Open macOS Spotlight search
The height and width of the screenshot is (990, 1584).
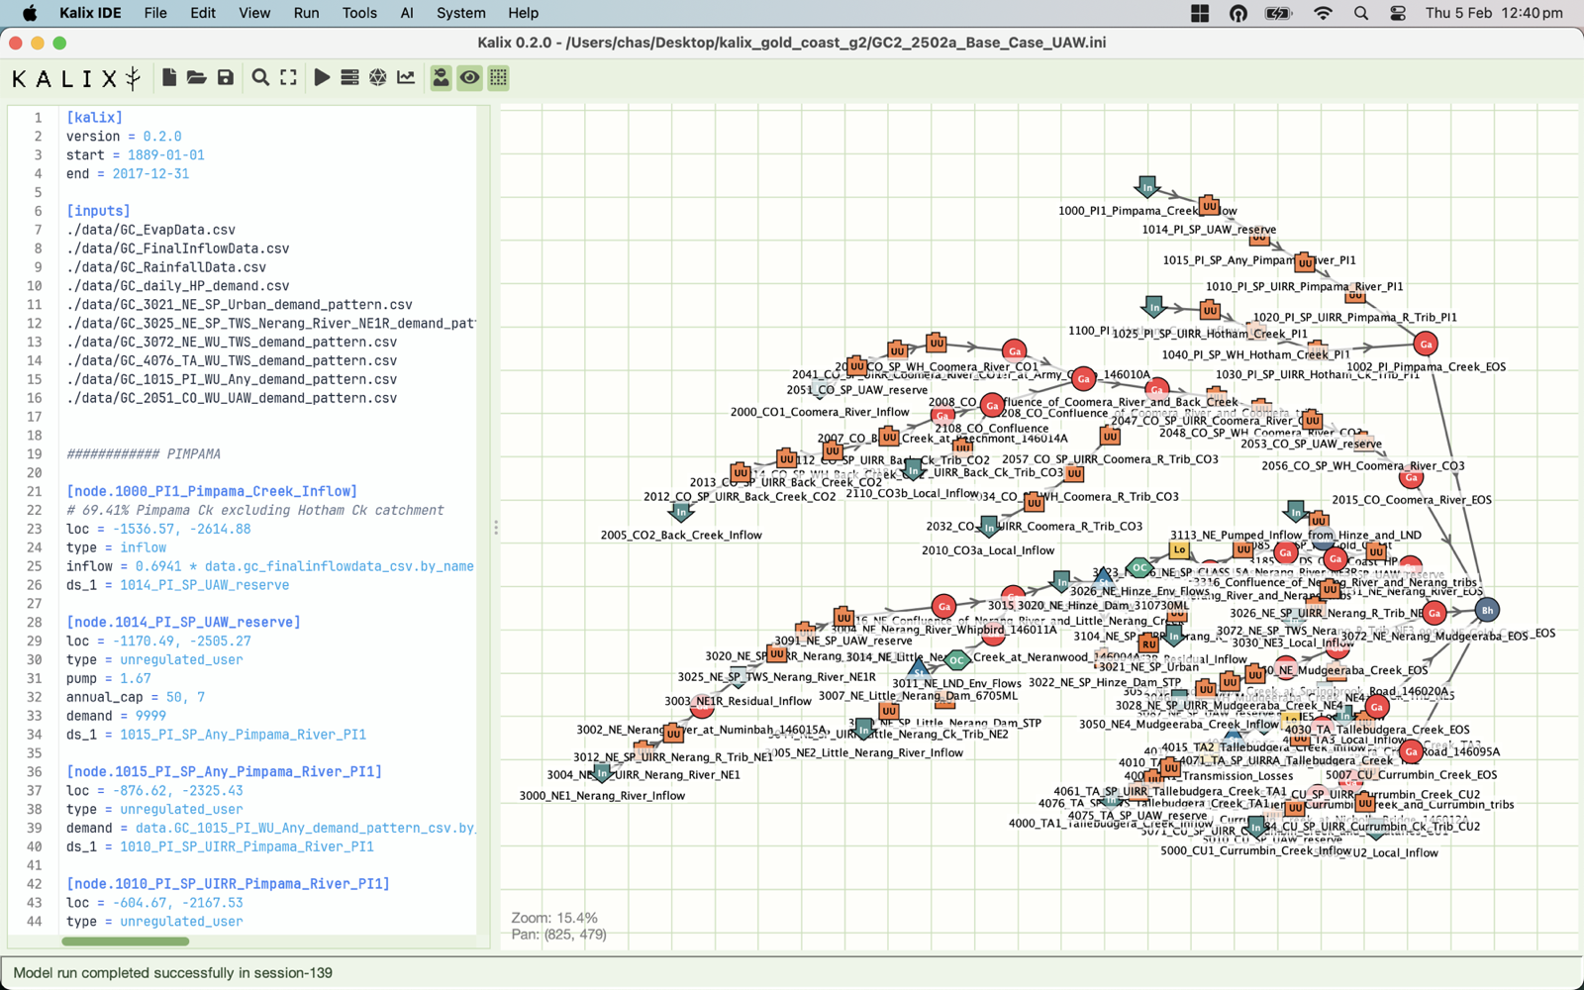point(1361,13)
